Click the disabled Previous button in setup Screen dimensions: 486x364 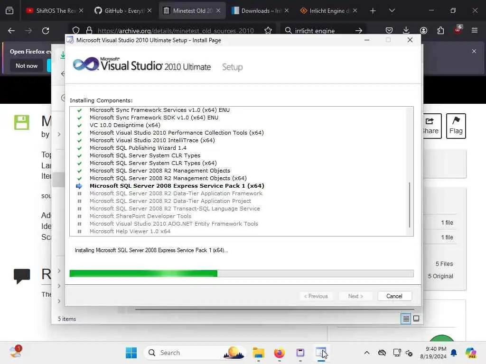[x=316, y=296]
